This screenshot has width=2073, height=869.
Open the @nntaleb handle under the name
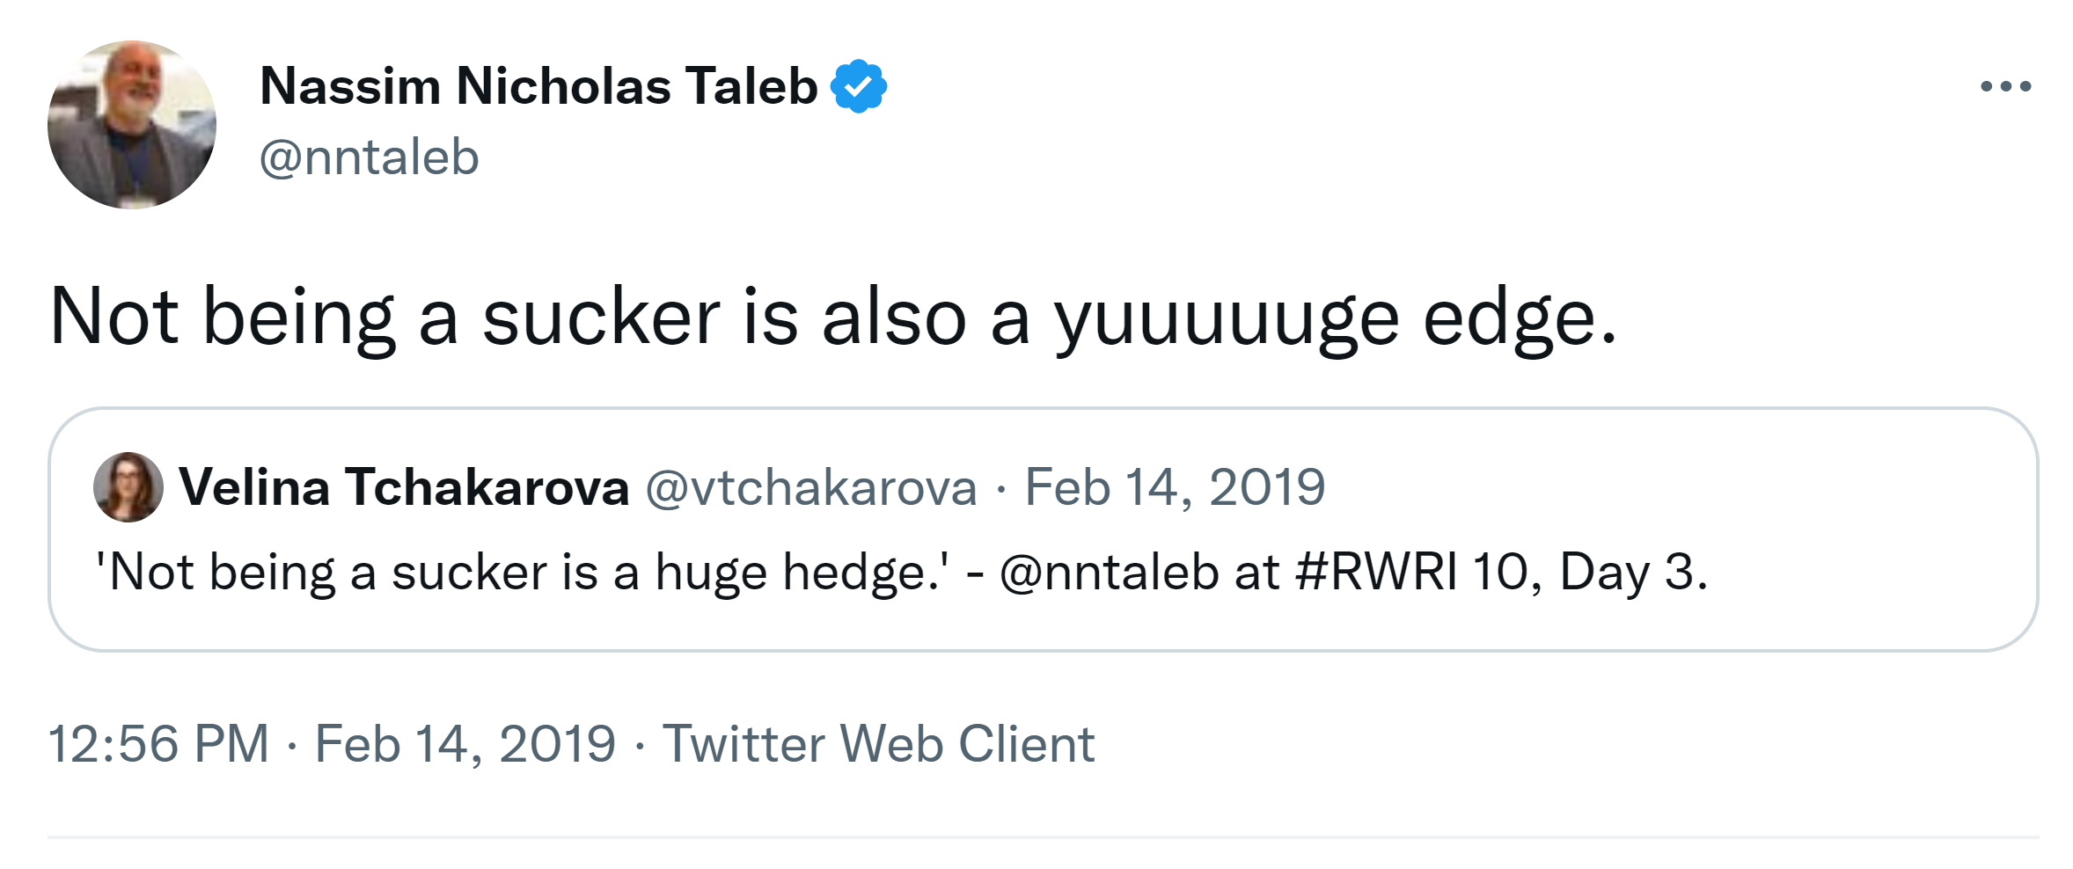tap(369, 158)
